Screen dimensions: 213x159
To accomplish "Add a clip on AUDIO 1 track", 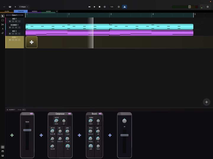I will coord(32,42).
